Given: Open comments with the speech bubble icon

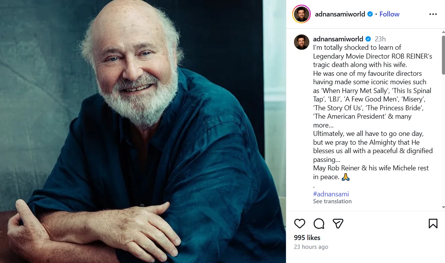Looking at the screenshot, I should click(319, 224).
